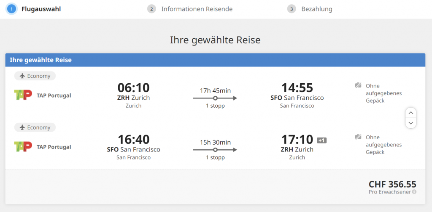432x212 pixels.
Task: Click the step 1 circle icon
Action: pos(11,9)
